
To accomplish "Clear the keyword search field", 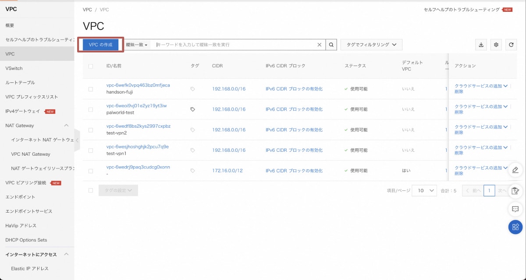I will [320, 45].
